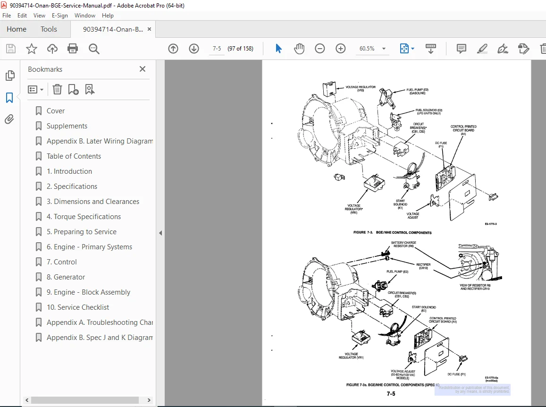Open Appendix B. Spec J and K bookmark

tap(100, 337)
